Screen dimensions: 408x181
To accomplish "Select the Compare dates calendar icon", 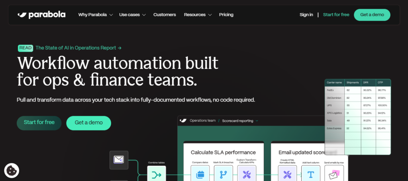I will 200,174.
